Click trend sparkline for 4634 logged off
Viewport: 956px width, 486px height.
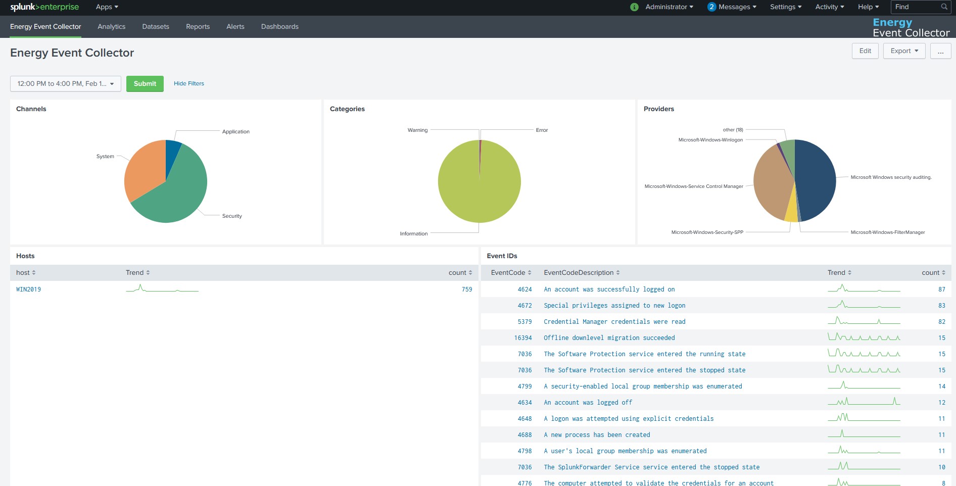click(864, 402)
